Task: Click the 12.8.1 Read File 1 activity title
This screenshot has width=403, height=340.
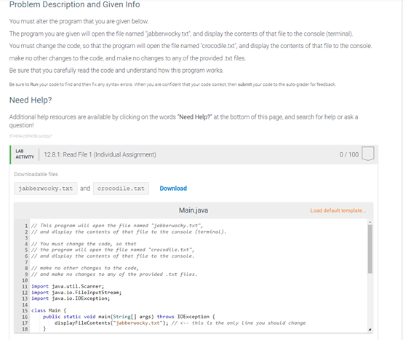Action: 100,154
